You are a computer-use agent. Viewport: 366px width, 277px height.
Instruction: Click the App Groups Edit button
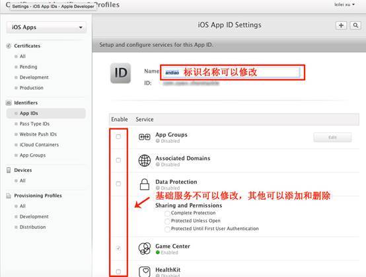point(332,138)
